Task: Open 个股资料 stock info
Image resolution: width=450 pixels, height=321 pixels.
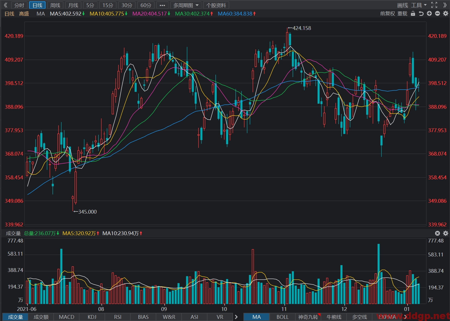Action: (216, 5)
